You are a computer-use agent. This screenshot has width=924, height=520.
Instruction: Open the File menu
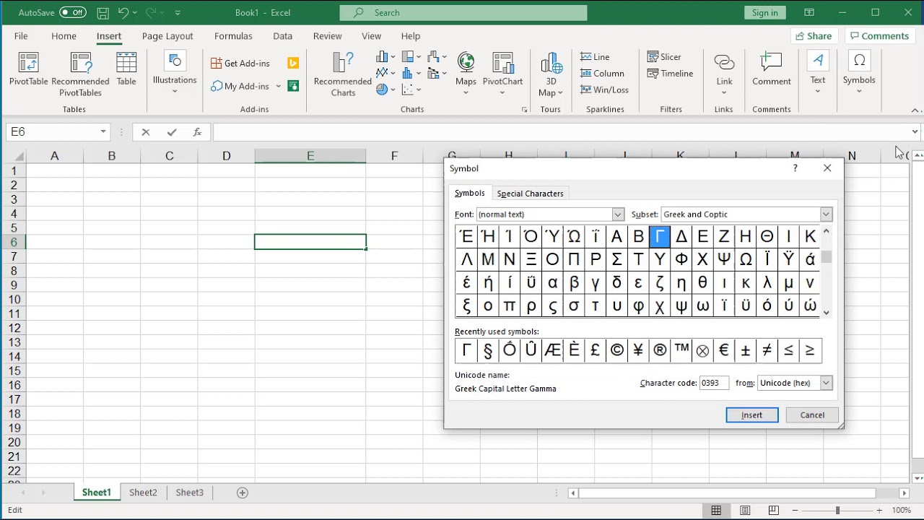pyautogui.click(x=21, y=36)
